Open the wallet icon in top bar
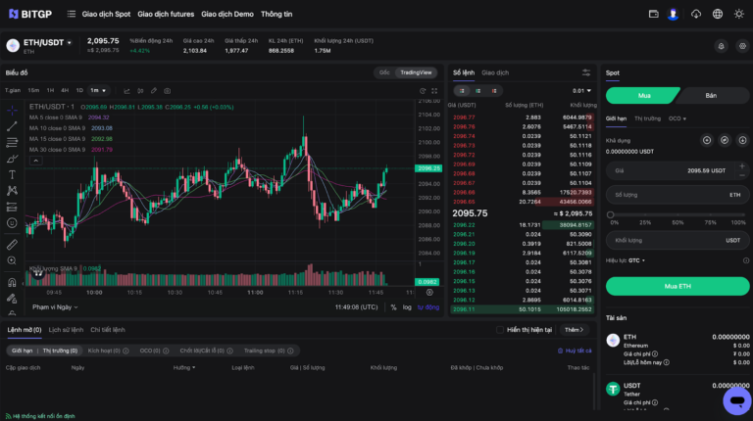Screen dimensions: 753x421 point(653,14)
